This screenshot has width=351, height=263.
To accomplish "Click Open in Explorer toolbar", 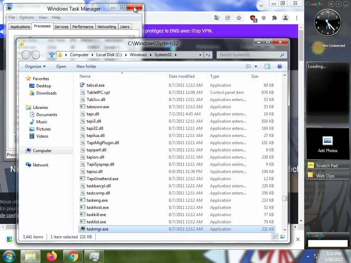I will (61, 66).
